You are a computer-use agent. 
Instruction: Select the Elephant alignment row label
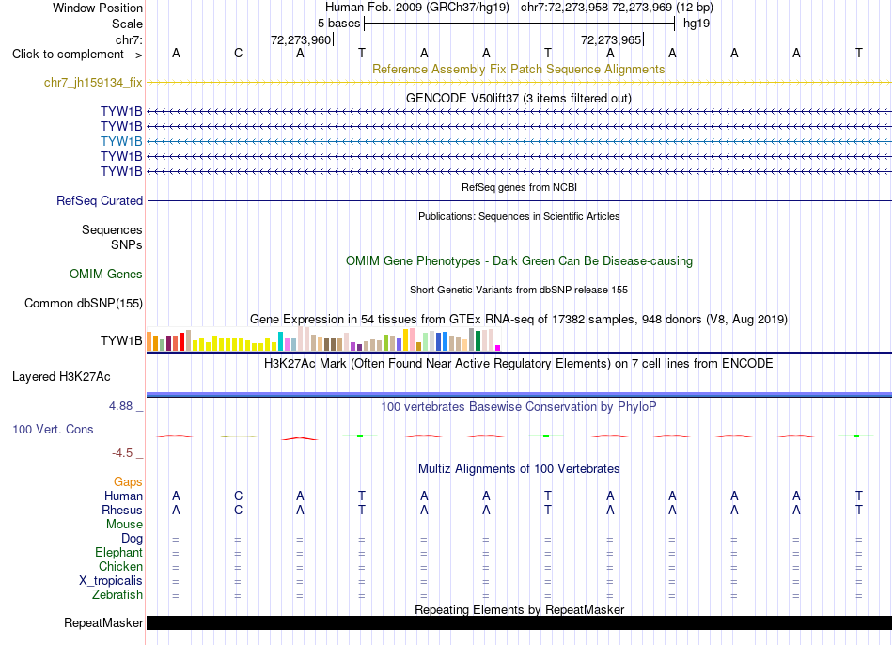click(x=118, y=553)
